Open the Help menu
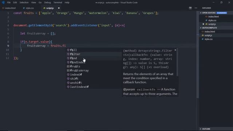This screenshot has height=131, width=233. pos(67,3)
